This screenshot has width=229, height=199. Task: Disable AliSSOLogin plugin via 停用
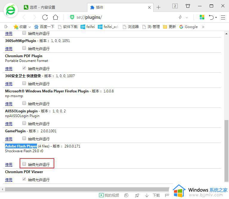(x=9, y=124)
